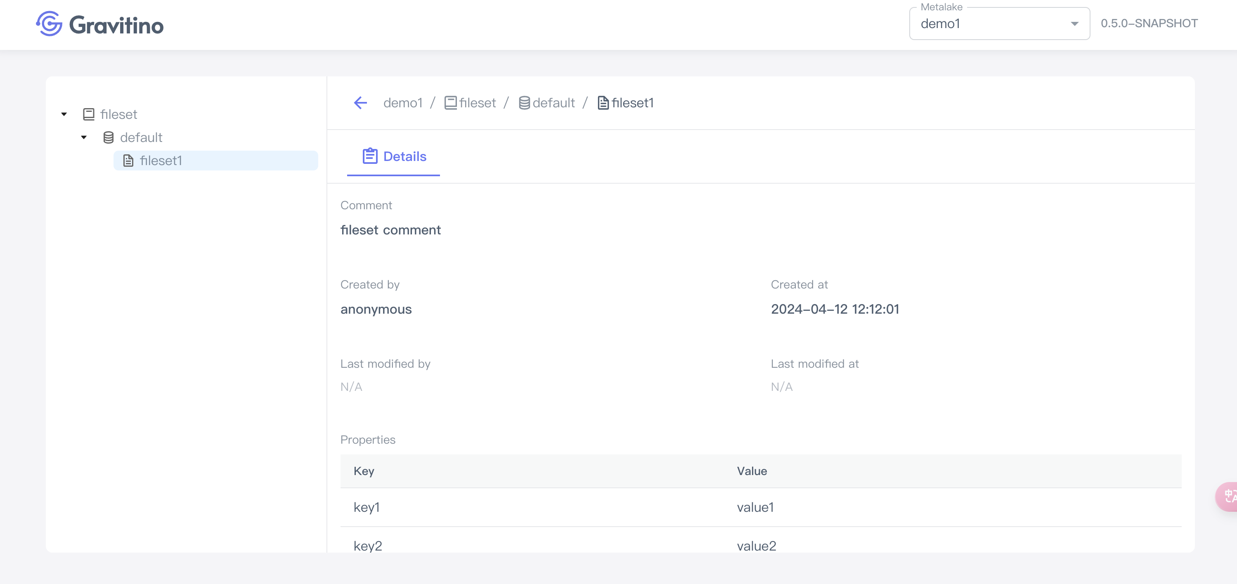Click the Gravitino brand name text
This screenshot has height=584, width=1237.
click(x=116, y=25)
